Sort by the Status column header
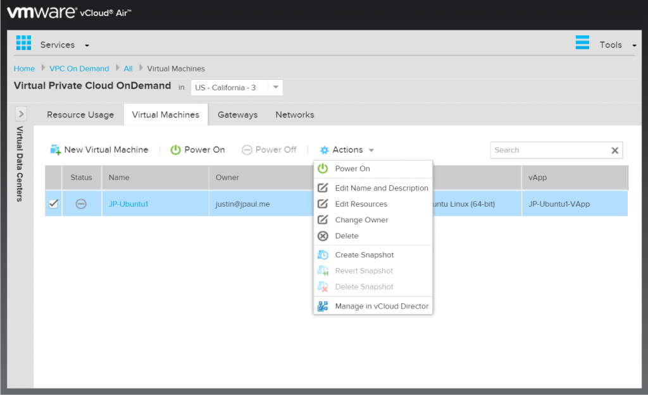Viewport: 648px width, 395px height. click(82, 178)
